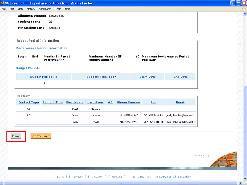247x185 pixels.
Task: Select the AC contact type cell
Action: tap(29, 109)
